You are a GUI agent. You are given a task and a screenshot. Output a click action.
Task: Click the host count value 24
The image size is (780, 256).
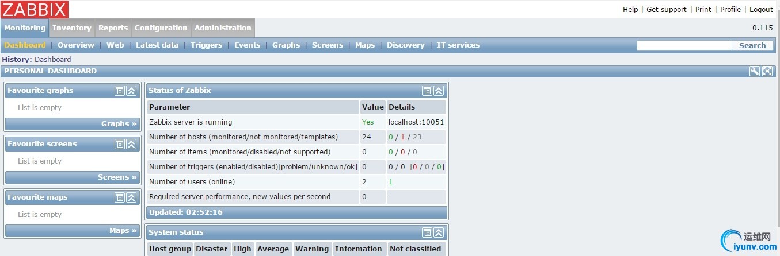(367, 137)
